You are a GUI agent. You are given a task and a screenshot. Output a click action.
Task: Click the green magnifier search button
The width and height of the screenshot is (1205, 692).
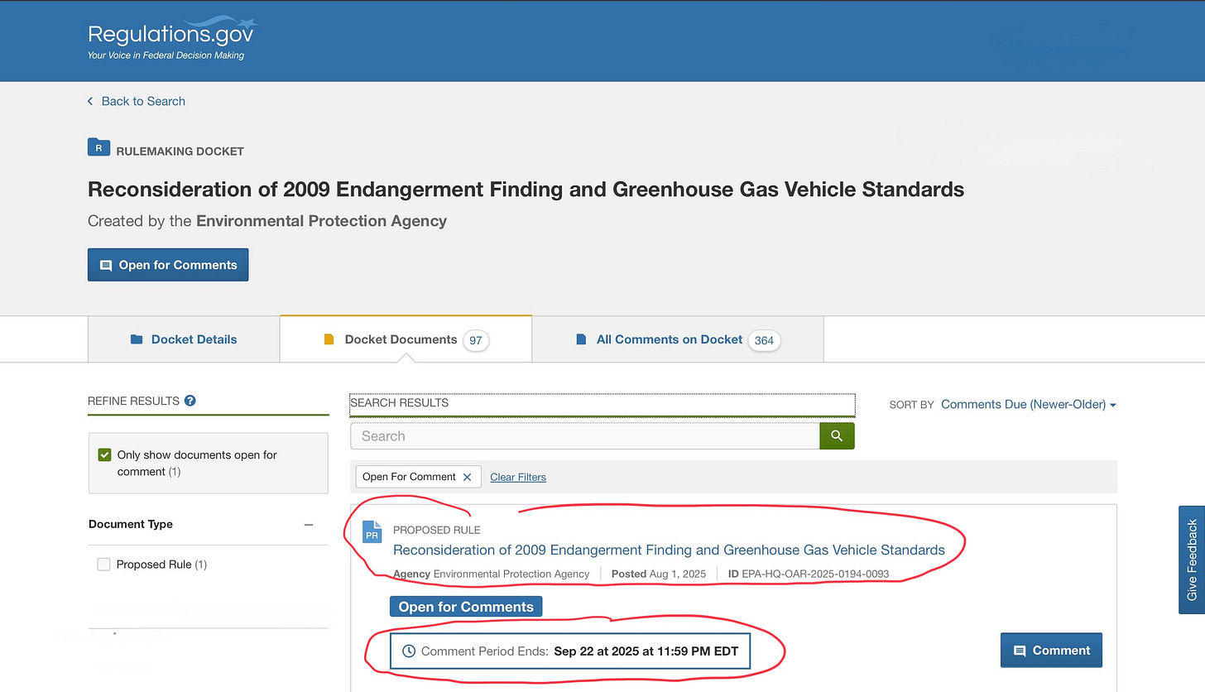point(837,436)
